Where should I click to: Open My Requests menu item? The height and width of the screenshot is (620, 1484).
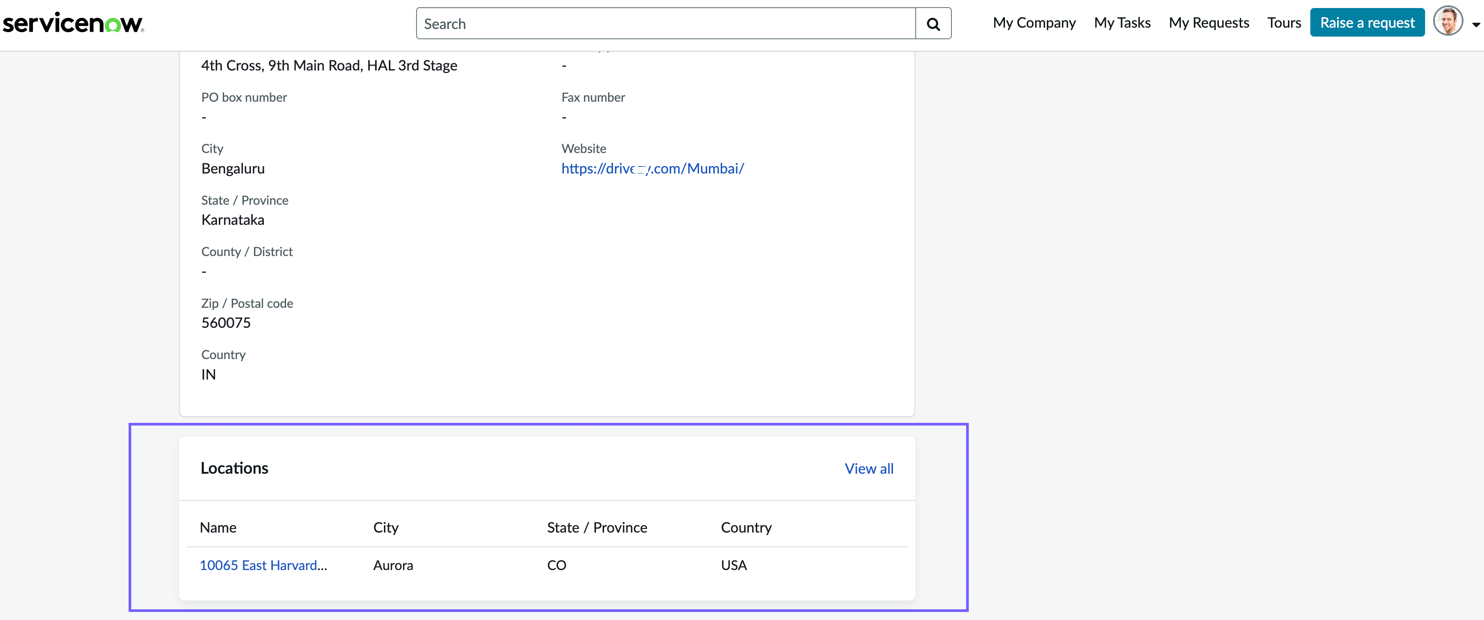[1209, 22]
